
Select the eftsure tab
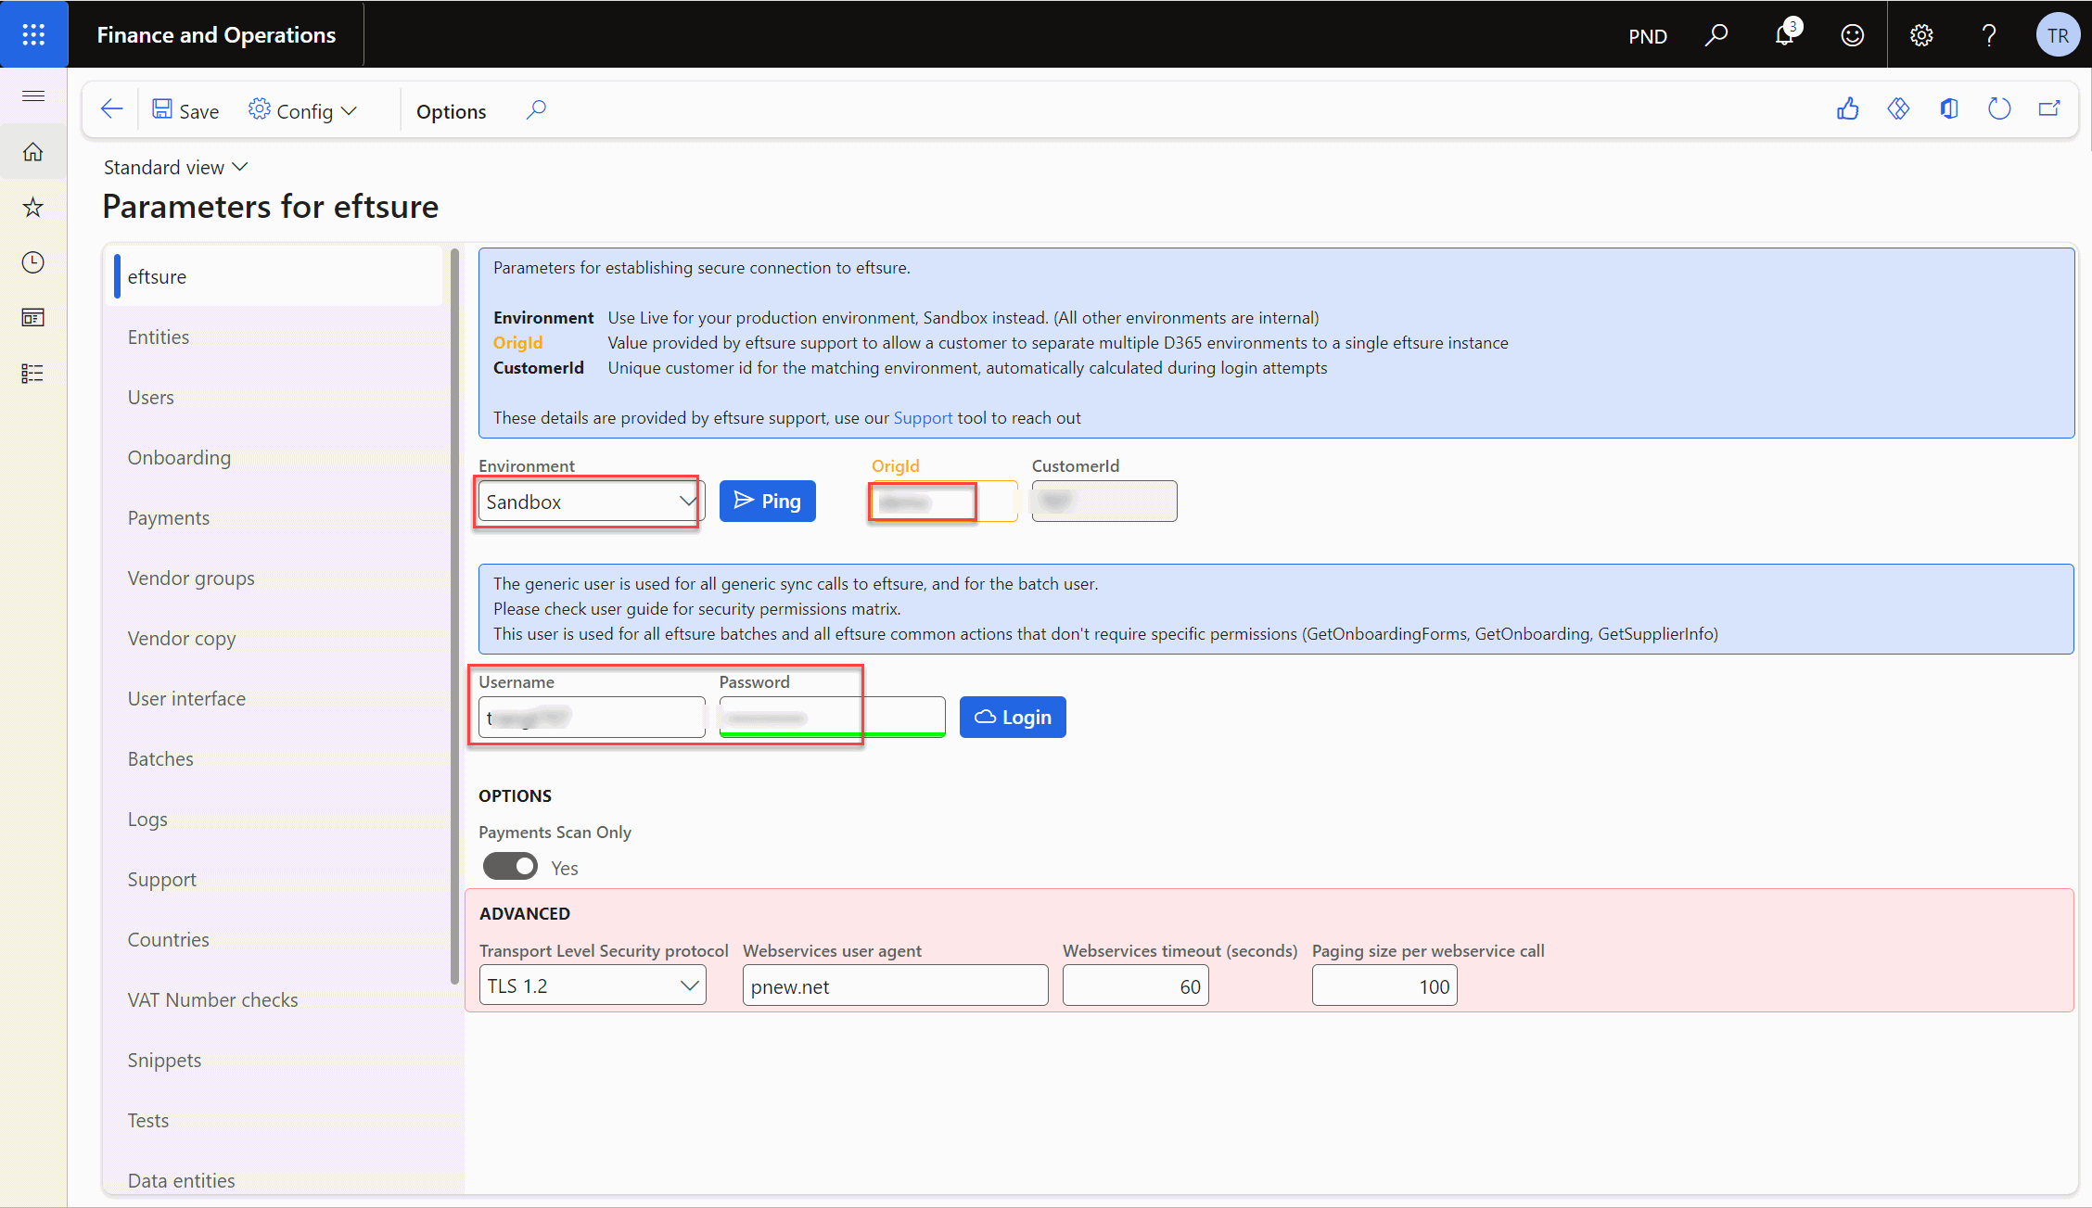pyautogui.click(x=276, y=276)
